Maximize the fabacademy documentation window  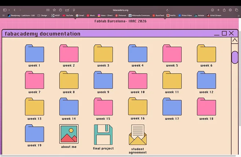click(224, 33)
